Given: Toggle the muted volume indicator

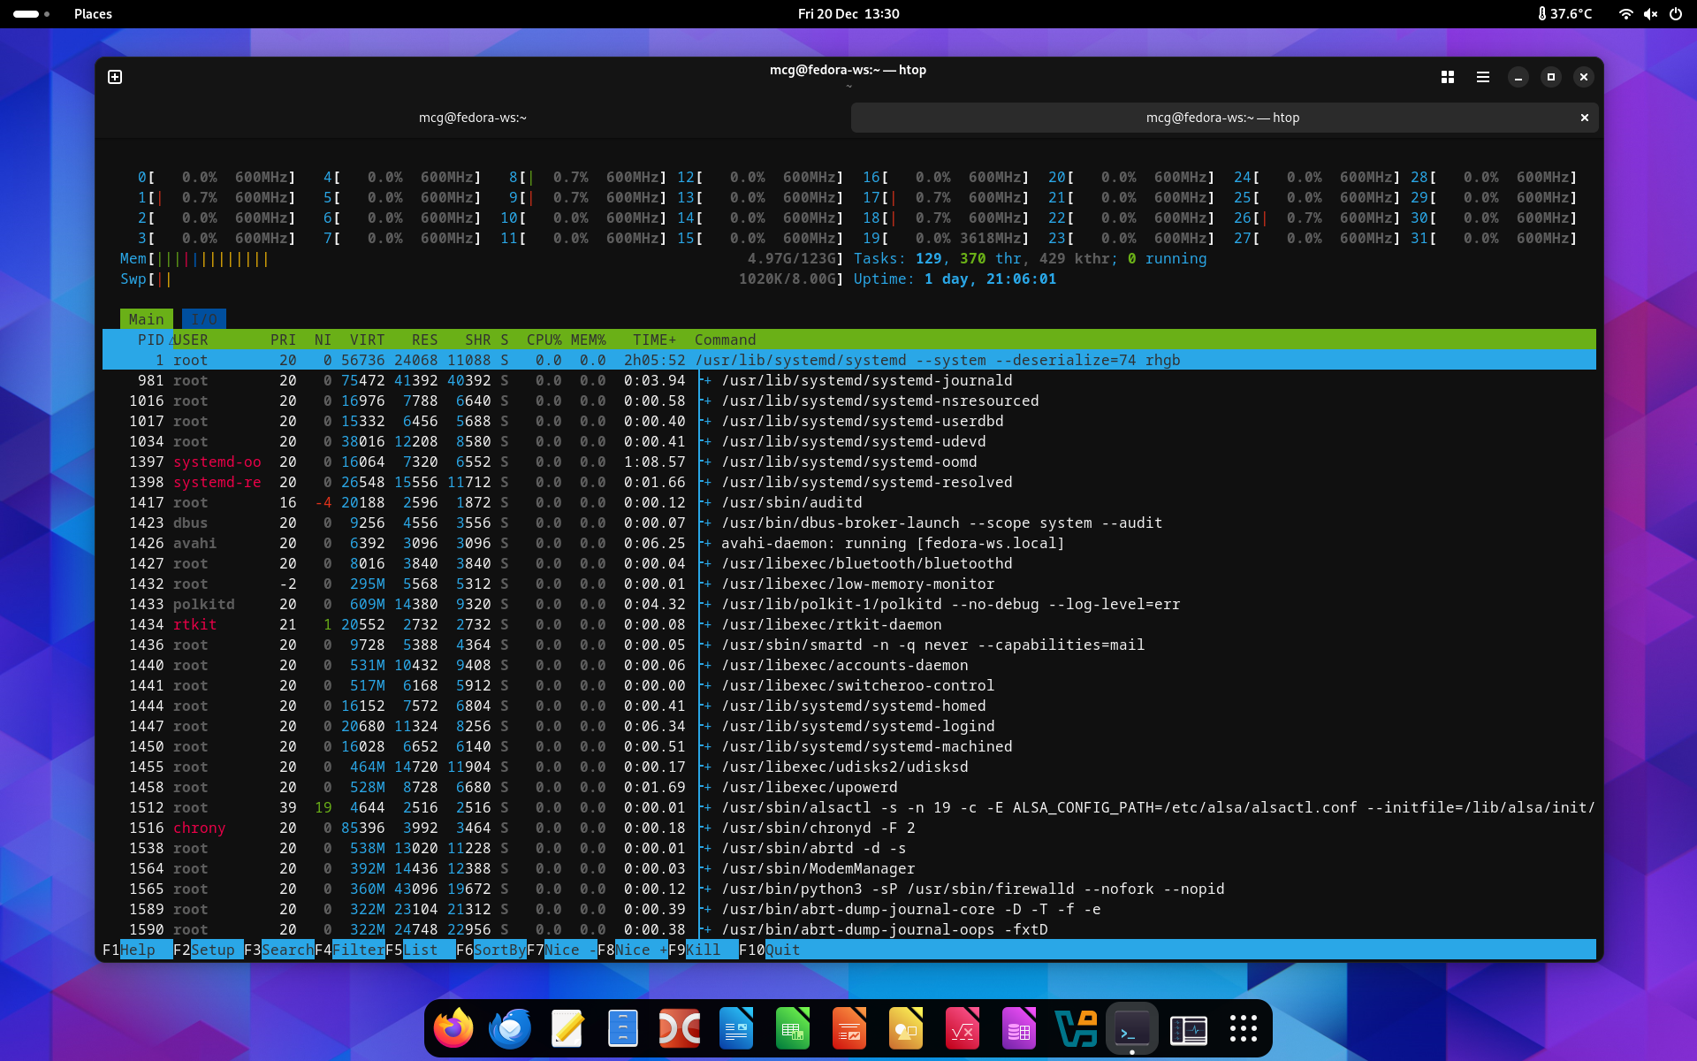Looking at the screenshot, I should click(1650, 14).
